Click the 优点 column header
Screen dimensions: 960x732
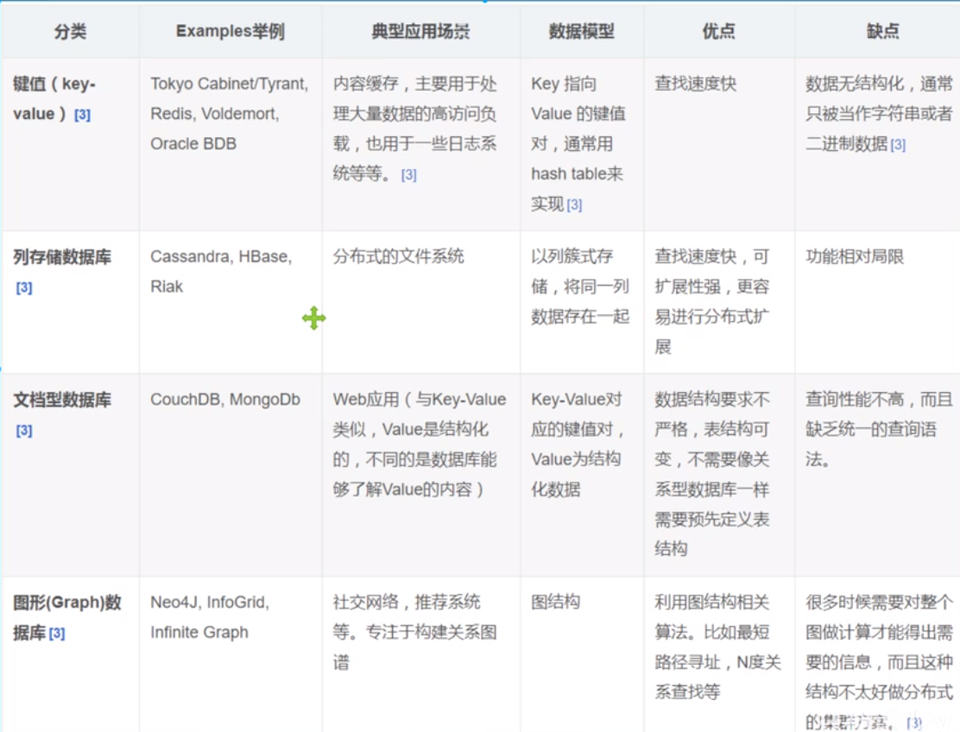(718, 32)
